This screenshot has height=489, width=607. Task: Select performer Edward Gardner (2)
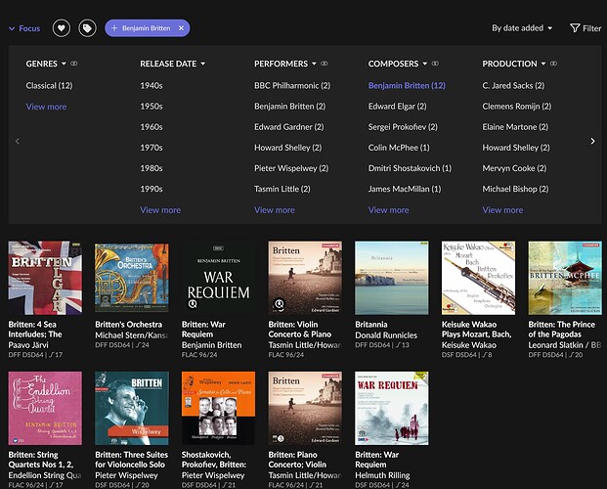[288, 127]
